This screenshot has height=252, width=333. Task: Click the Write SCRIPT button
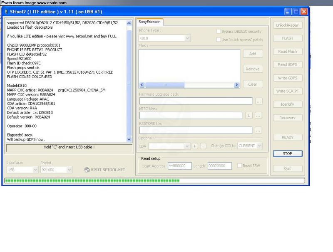click(x=287, y=91)
